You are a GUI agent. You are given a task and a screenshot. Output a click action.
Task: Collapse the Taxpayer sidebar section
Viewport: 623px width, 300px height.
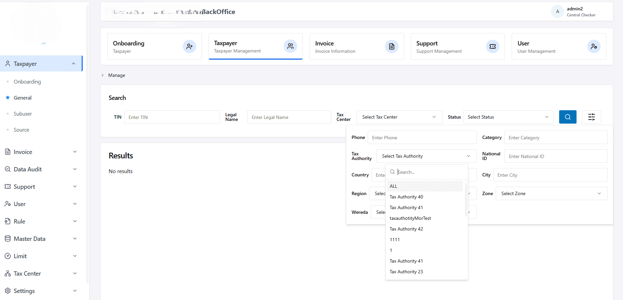(74, 63)
